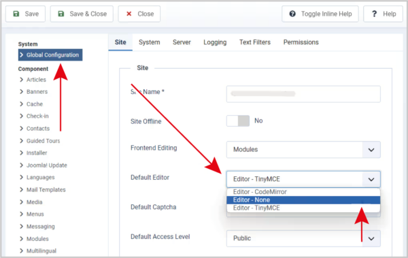Image resolution: width=408 pixels, height=258 pixels.
Task: Switch to the Site tab
Action: [x=120, y=42]
